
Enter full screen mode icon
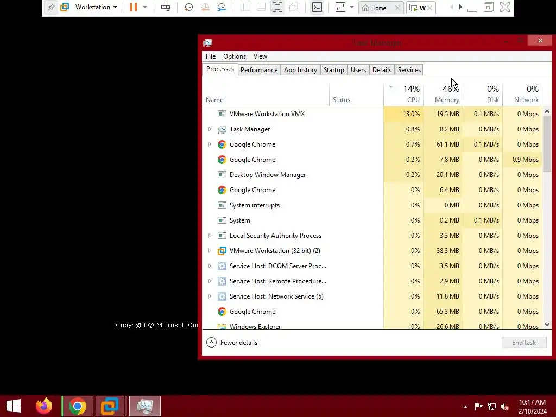(277, 7)
